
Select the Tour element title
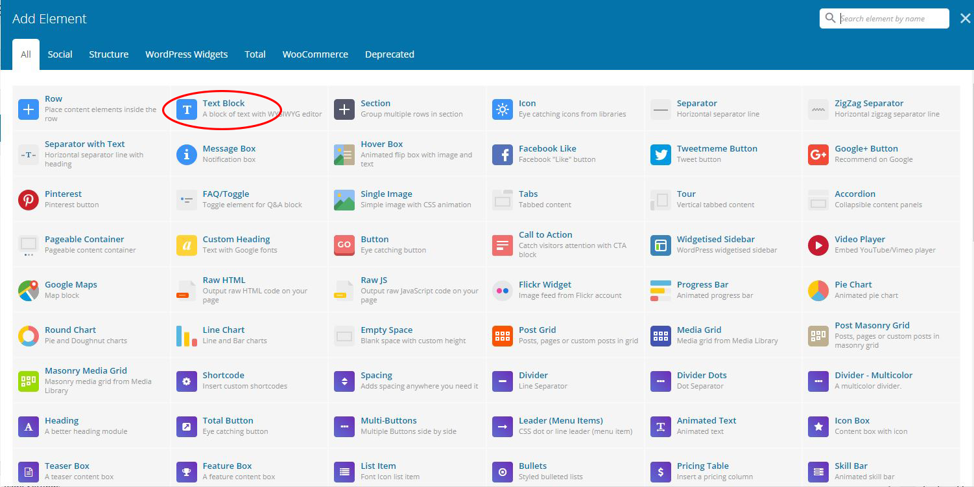(686, 194)
